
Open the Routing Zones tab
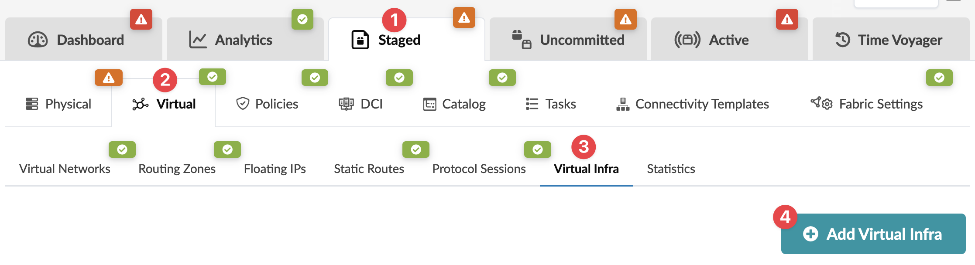[x=177, y=169]
